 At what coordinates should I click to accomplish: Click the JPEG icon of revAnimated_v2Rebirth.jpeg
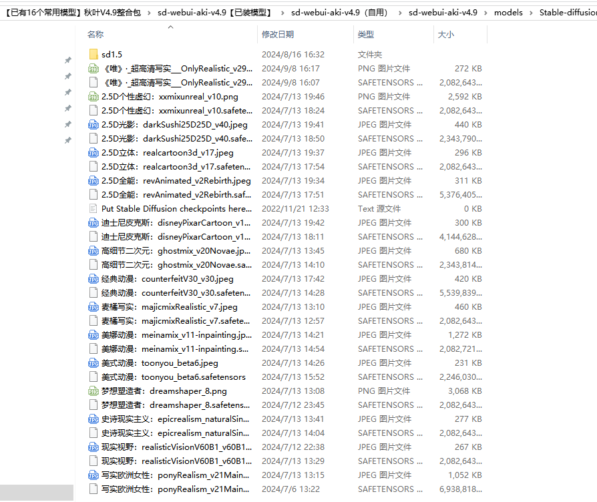click(93, 181)
